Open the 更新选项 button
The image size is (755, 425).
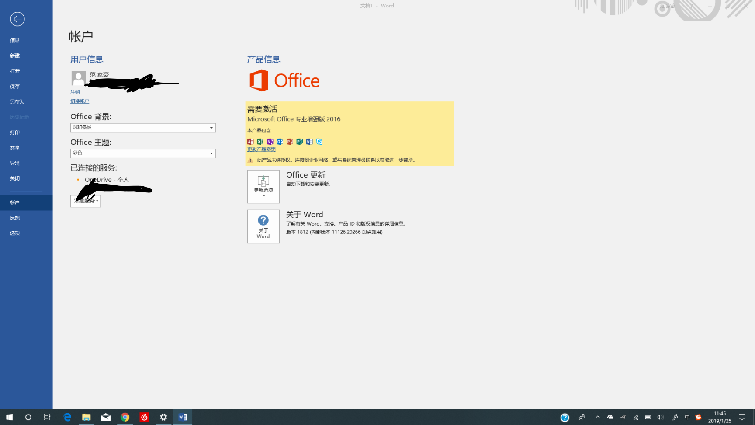click(x=263, y=187)
